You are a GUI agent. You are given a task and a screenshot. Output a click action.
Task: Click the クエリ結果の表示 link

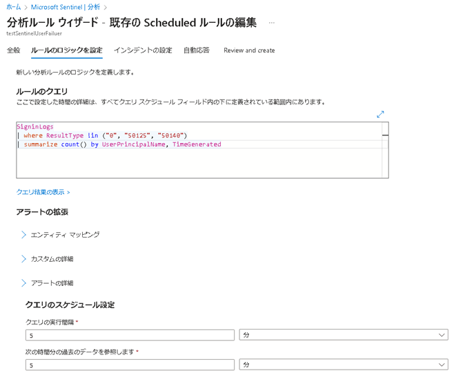pyautogui.click(x=43, y=192)
